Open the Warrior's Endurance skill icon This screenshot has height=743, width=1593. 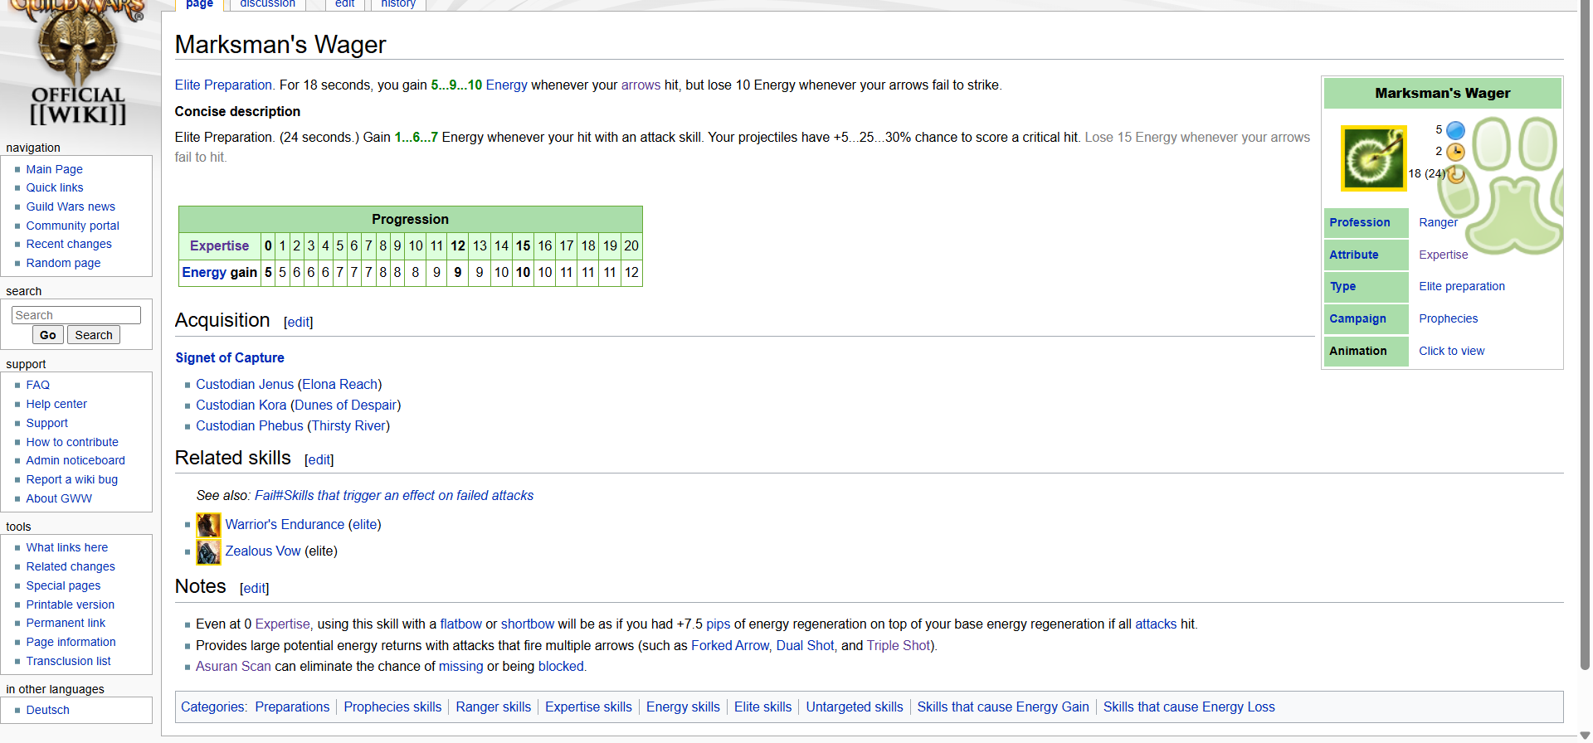click(208, 525)
